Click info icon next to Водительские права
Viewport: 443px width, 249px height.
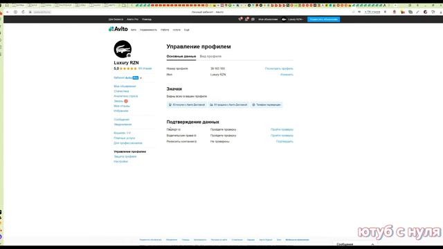(x=195, y=136)
